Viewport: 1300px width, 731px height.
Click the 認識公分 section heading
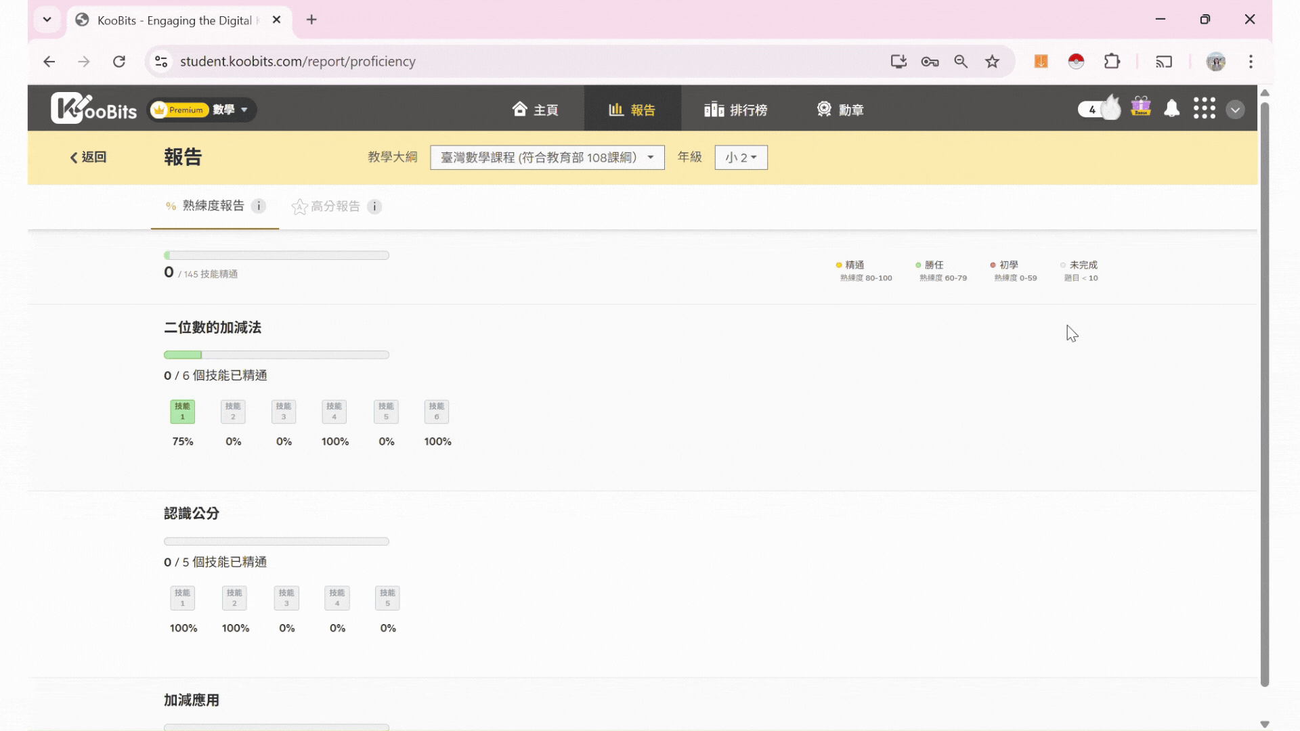click(192, 514)
